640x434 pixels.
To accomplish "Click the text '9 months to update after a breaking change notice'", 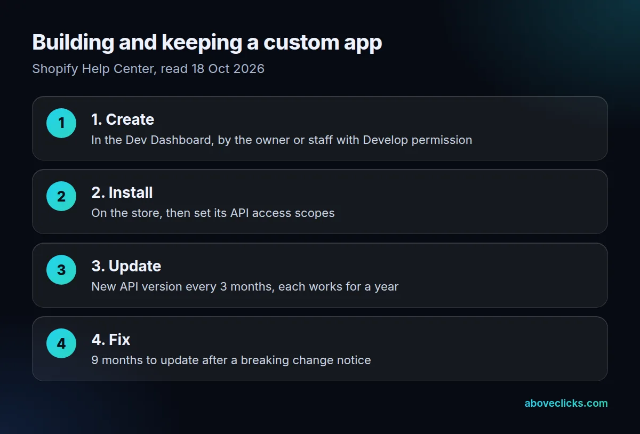I will click(x=231, y=360).
